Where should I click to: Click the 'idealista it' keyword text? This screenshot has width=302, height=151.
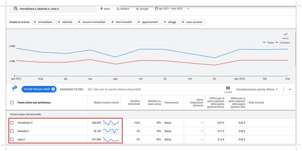click(23, 131)
